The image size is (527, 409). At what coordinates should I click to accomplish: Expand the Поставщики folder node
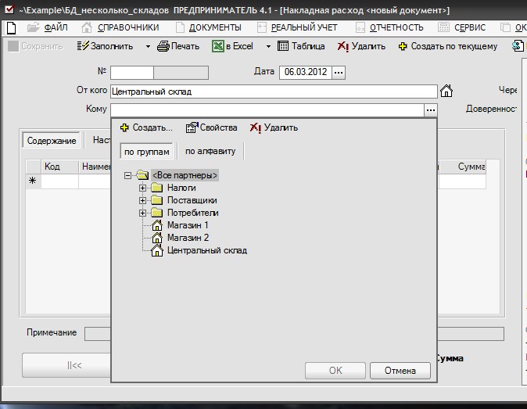tap(142, 200)
